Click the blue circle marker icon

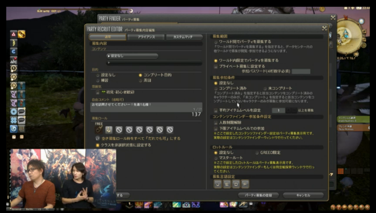(x=13, y=111)
